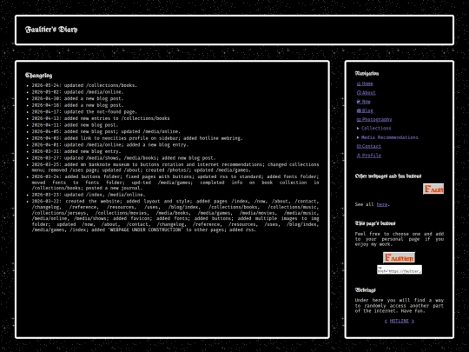
Task: Select the 2026-04-13 changelog entry
Action: tap(101, 118)
